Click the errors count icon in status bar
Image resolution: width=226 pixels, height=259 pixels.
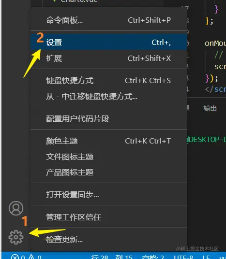15,257
